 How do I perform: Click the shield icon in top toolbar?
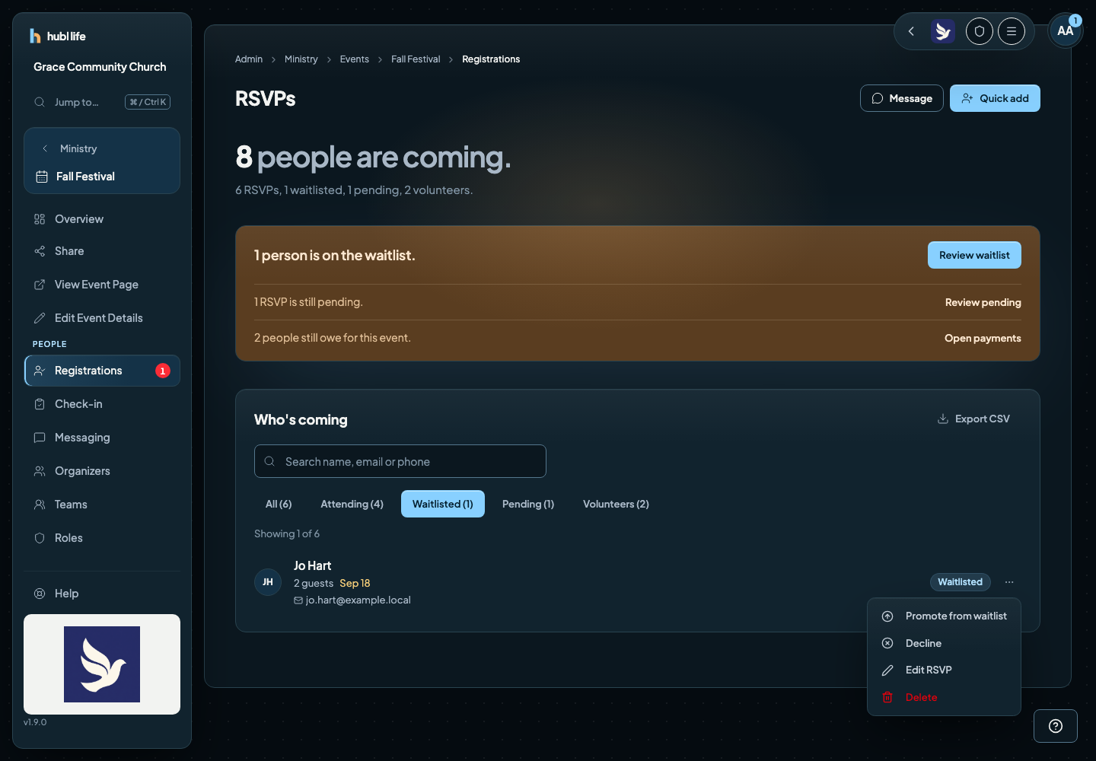(x=980, y=31)
